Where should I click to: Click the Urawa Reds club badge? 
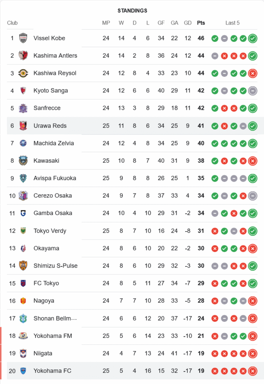pyautogui.click(x=23, y=126)
